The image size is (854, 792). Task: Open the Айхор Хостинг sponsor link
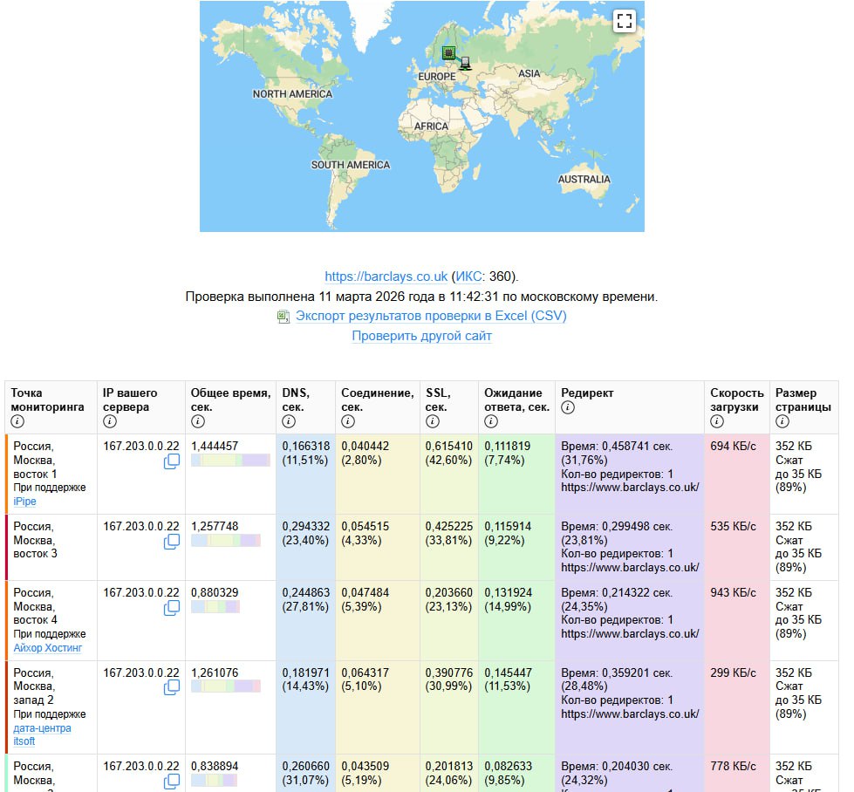click(49, 648)
